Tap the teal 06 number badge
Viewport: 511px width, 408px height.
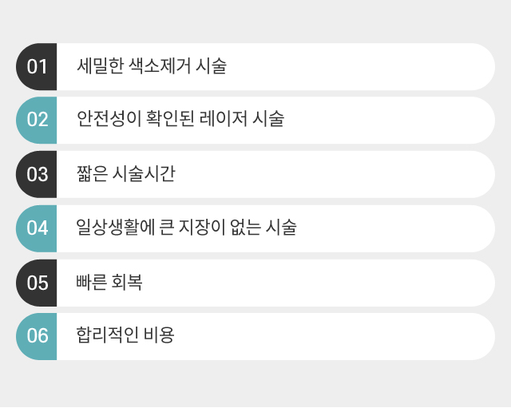pos(37,337)
